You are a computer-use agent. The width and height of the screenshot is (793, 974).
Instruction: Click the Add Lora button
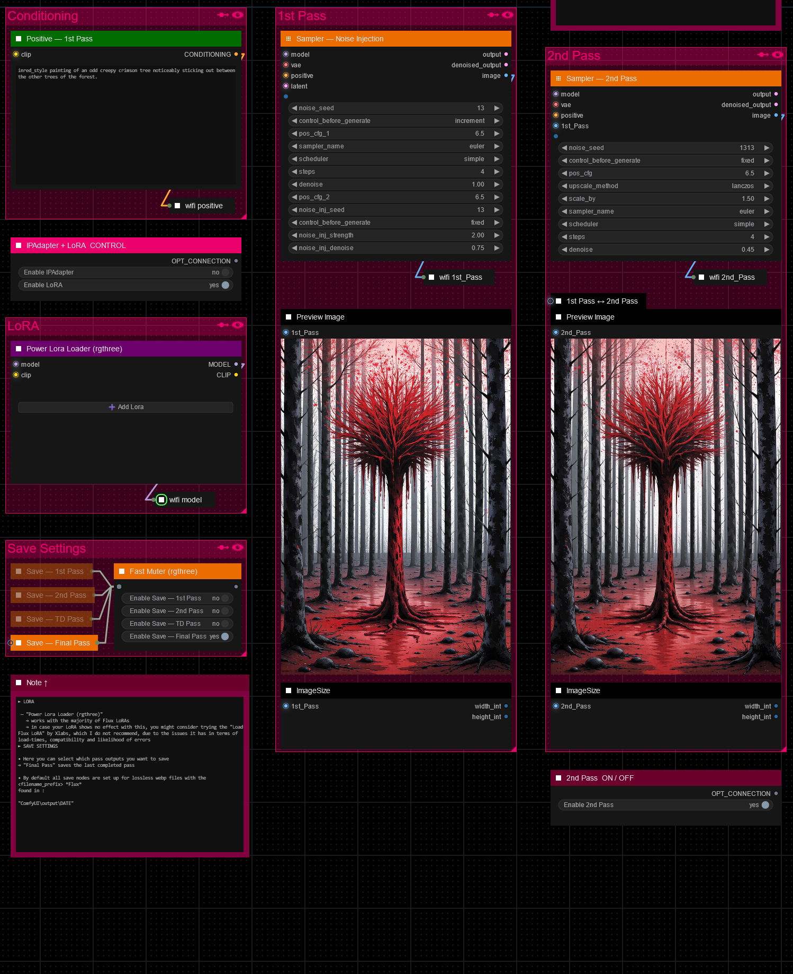(126, 407)
